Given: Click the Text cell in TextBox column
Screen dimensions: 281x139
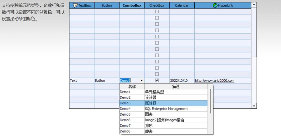Looking at the screenshot, I should pyautogui.click(x=74, y=80).
